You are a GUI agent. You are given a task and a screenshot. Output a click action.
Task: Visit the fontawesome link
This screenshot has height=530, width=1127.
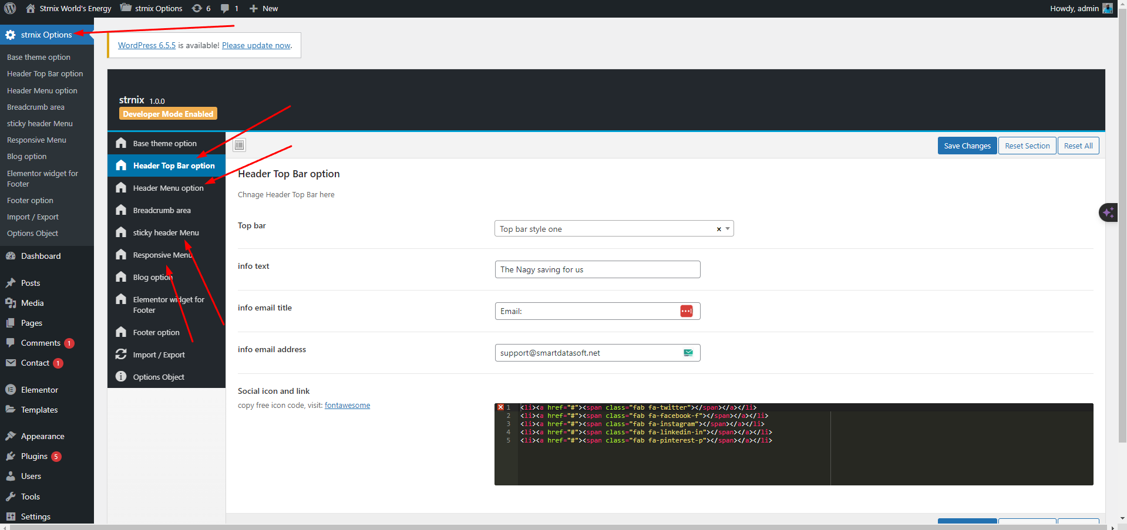(x=347, y=406)
